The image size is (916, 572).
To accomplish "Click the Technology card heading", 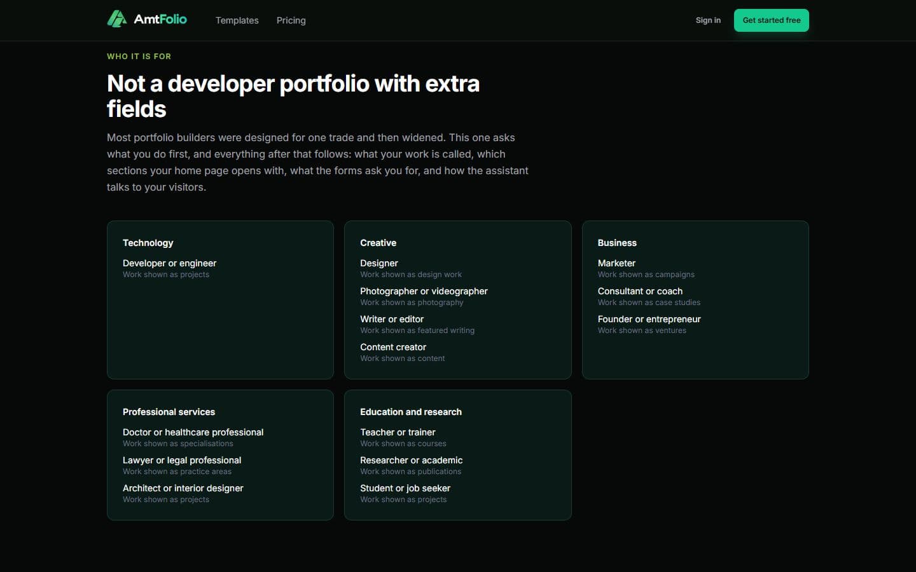I will pos(148,243).
